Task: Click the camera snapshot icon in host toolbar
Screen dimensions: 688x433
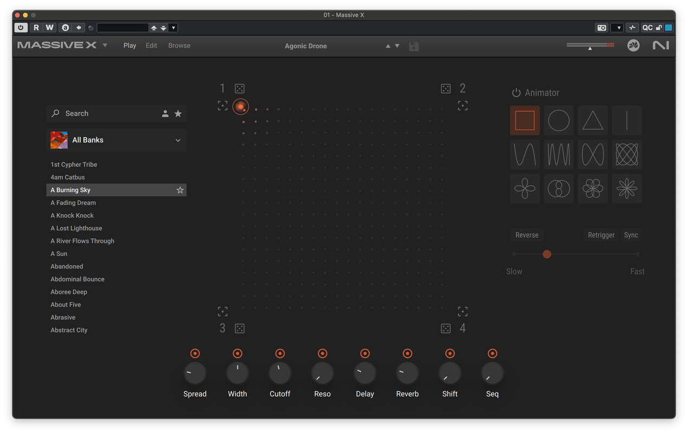Action: click(602, 28)
